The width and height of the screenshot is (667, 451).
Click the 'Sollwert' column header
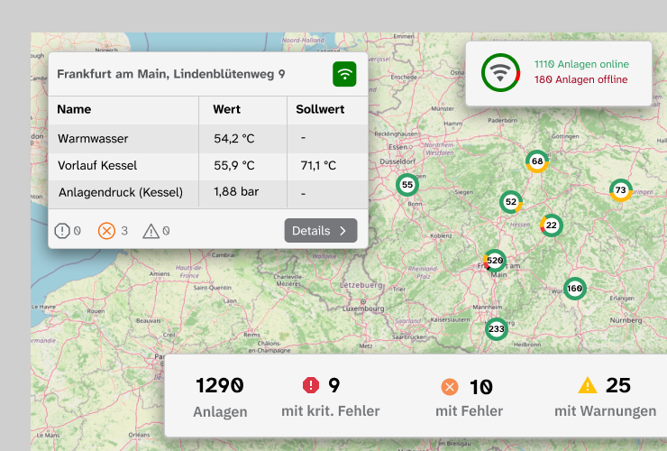(320, 109)
